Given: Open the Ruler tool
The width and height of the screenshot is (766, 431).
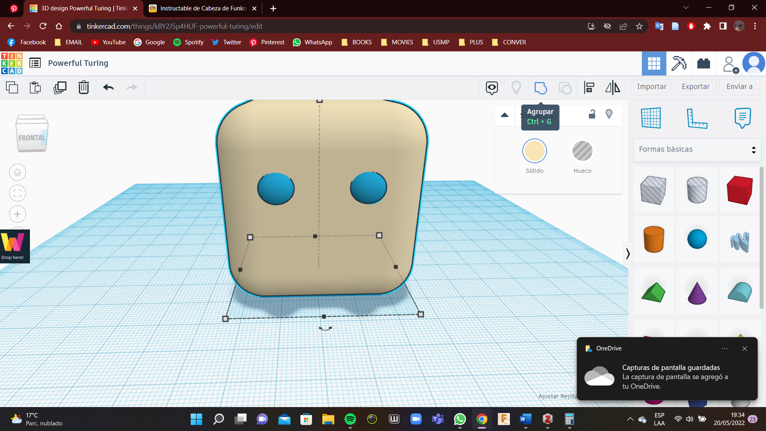Looking at the screenshot, I should click(x=697, y=118).
